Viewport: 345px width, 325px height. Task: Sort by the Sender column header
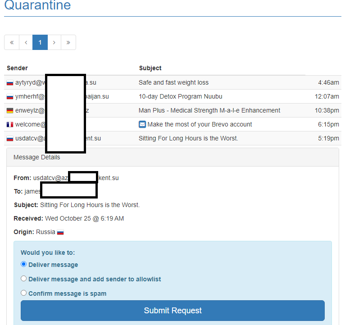(x=18, y=68)
